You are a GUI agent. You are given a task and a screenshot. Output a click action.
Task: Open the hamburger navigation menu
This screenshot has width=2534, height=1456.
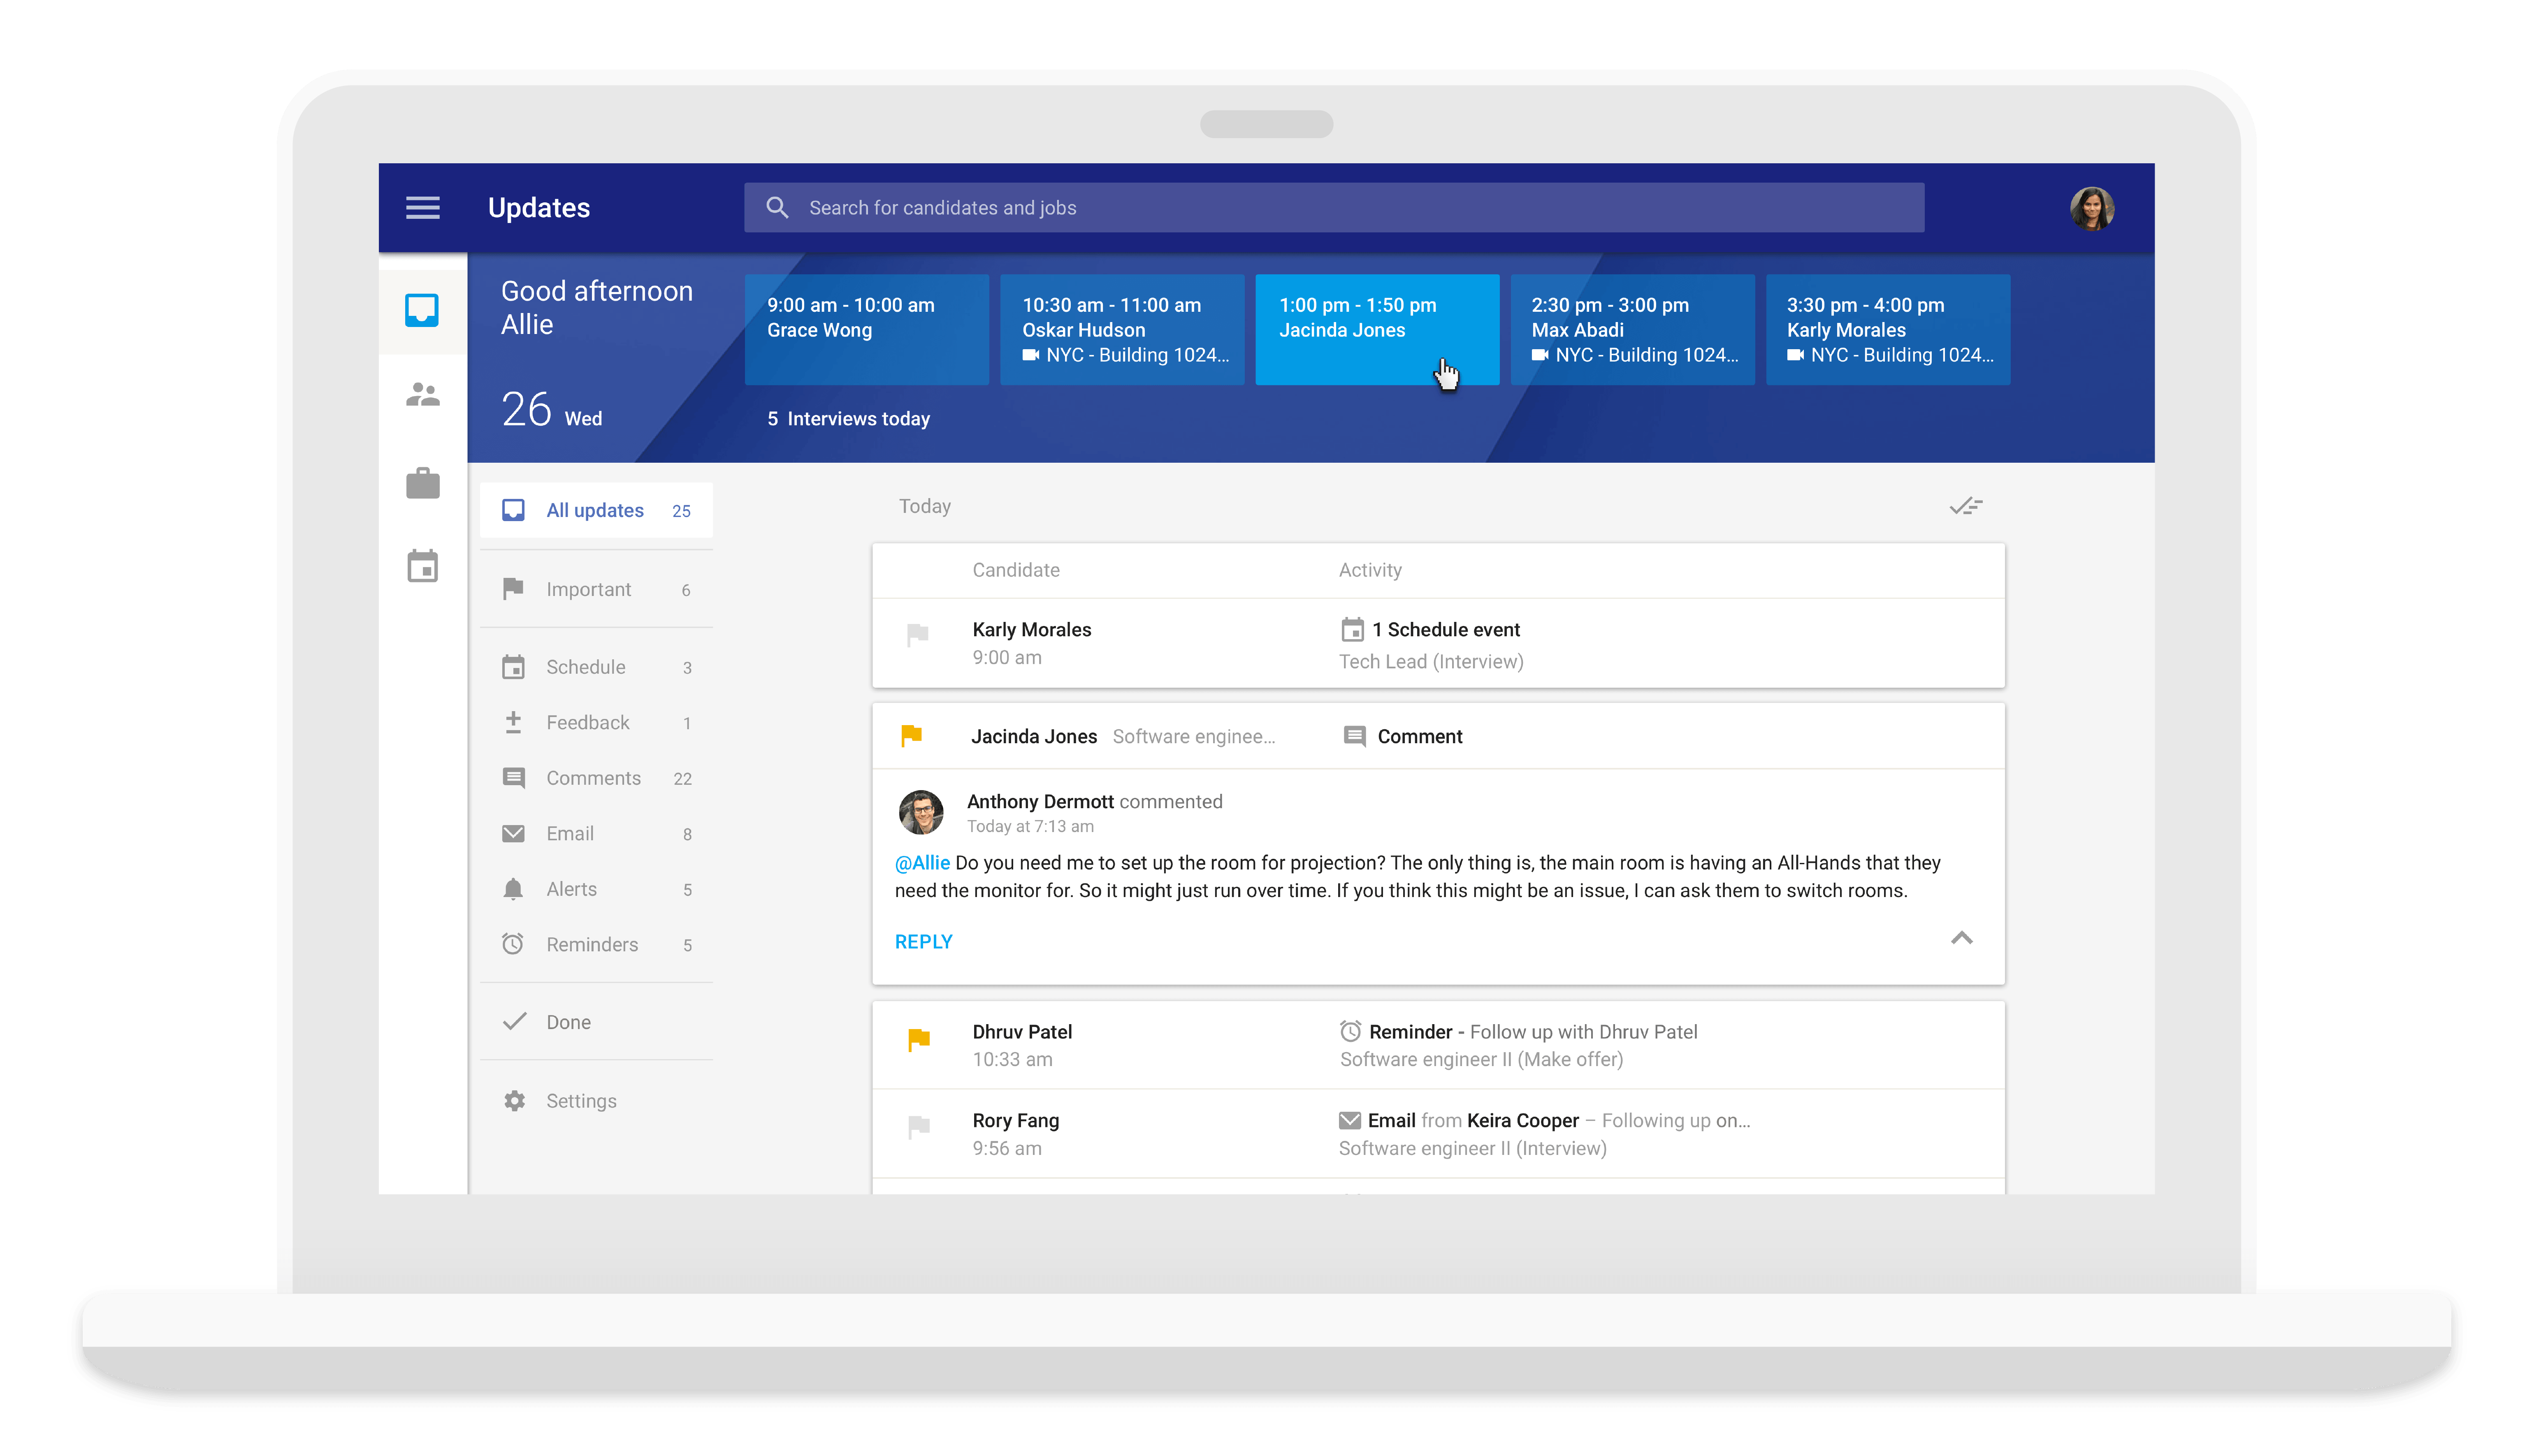point(422,208)
